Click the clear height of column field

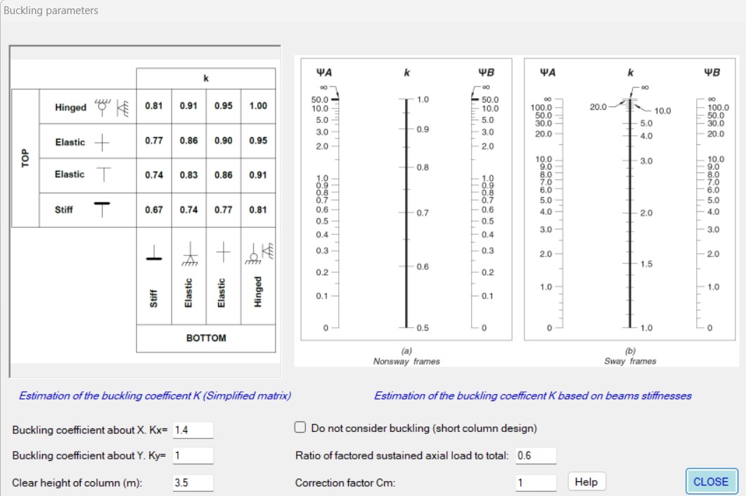point(193,483)
